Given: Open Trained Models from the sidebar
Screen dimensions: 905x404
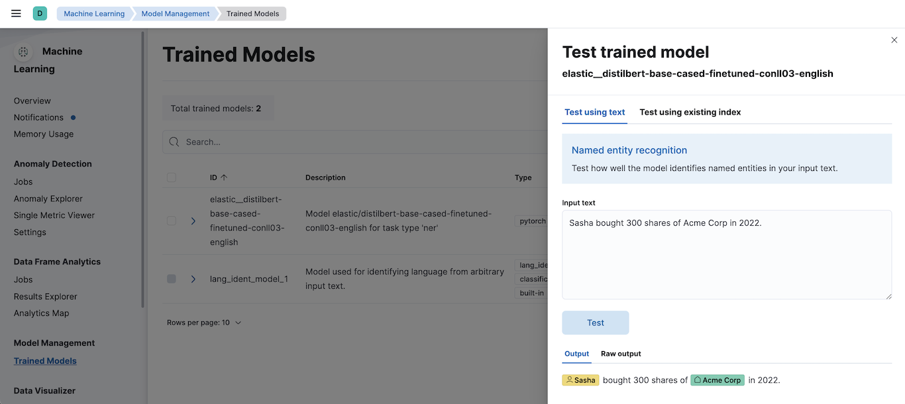Looking at the screenshot, I should tap(45, 360).
